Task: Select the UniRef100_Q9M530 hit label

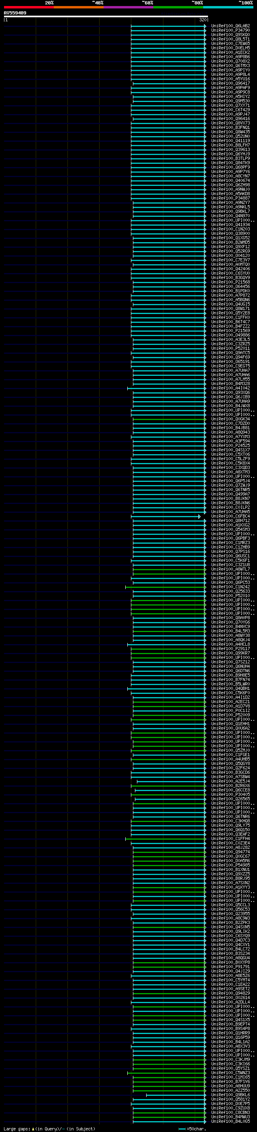Action: pyautogui.click(x=230, y=101)
